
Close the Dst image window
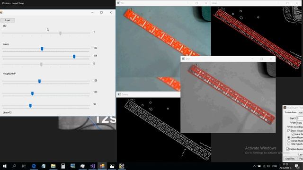coord(271,59)
